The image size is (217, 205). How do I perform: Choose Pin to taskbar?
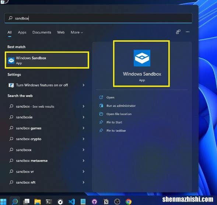116,131
